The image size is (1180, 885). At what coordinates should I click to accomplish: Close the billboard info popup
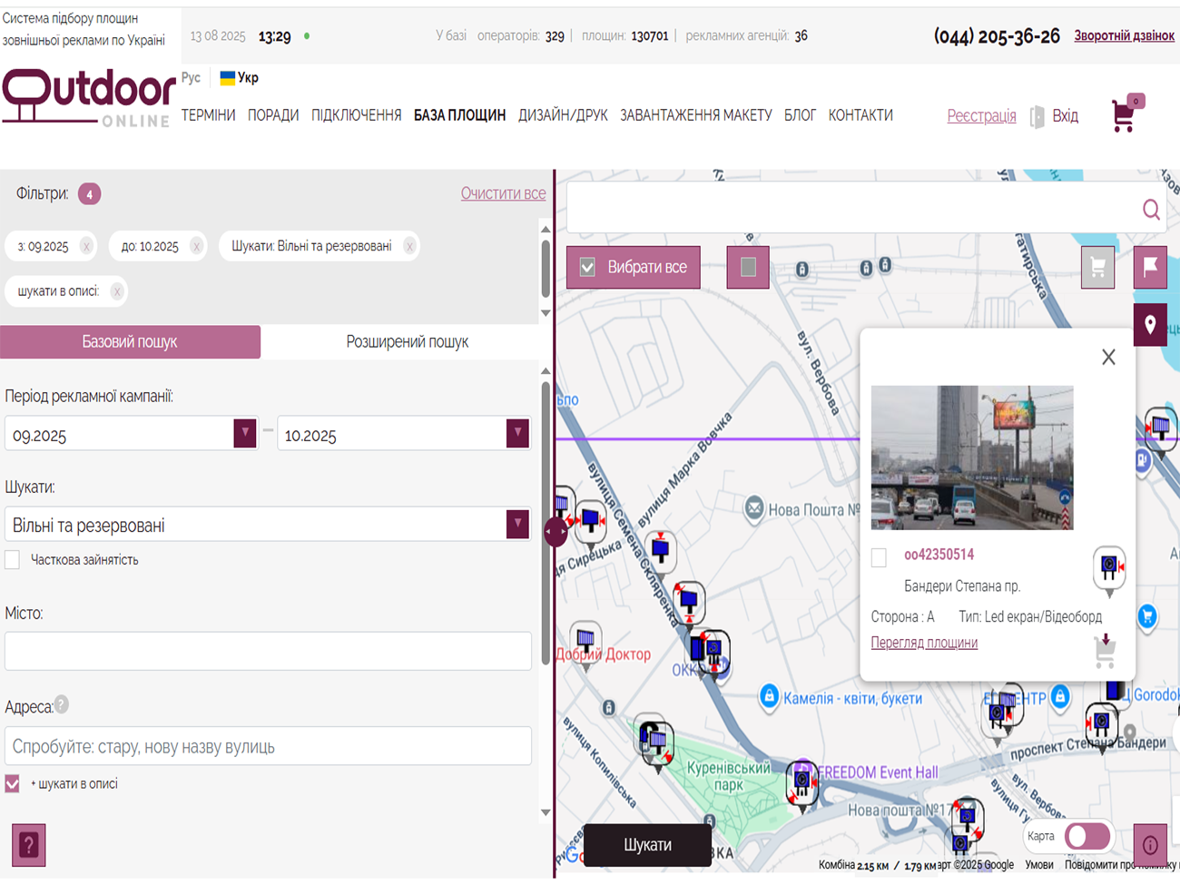[x=1108, y=358]
